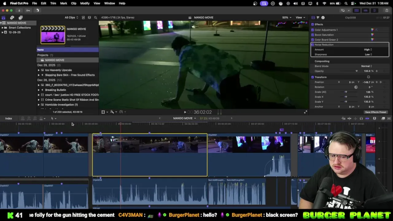Adjust the Scale (All) slider
The image size is (393, 221).
click(346, 92)
